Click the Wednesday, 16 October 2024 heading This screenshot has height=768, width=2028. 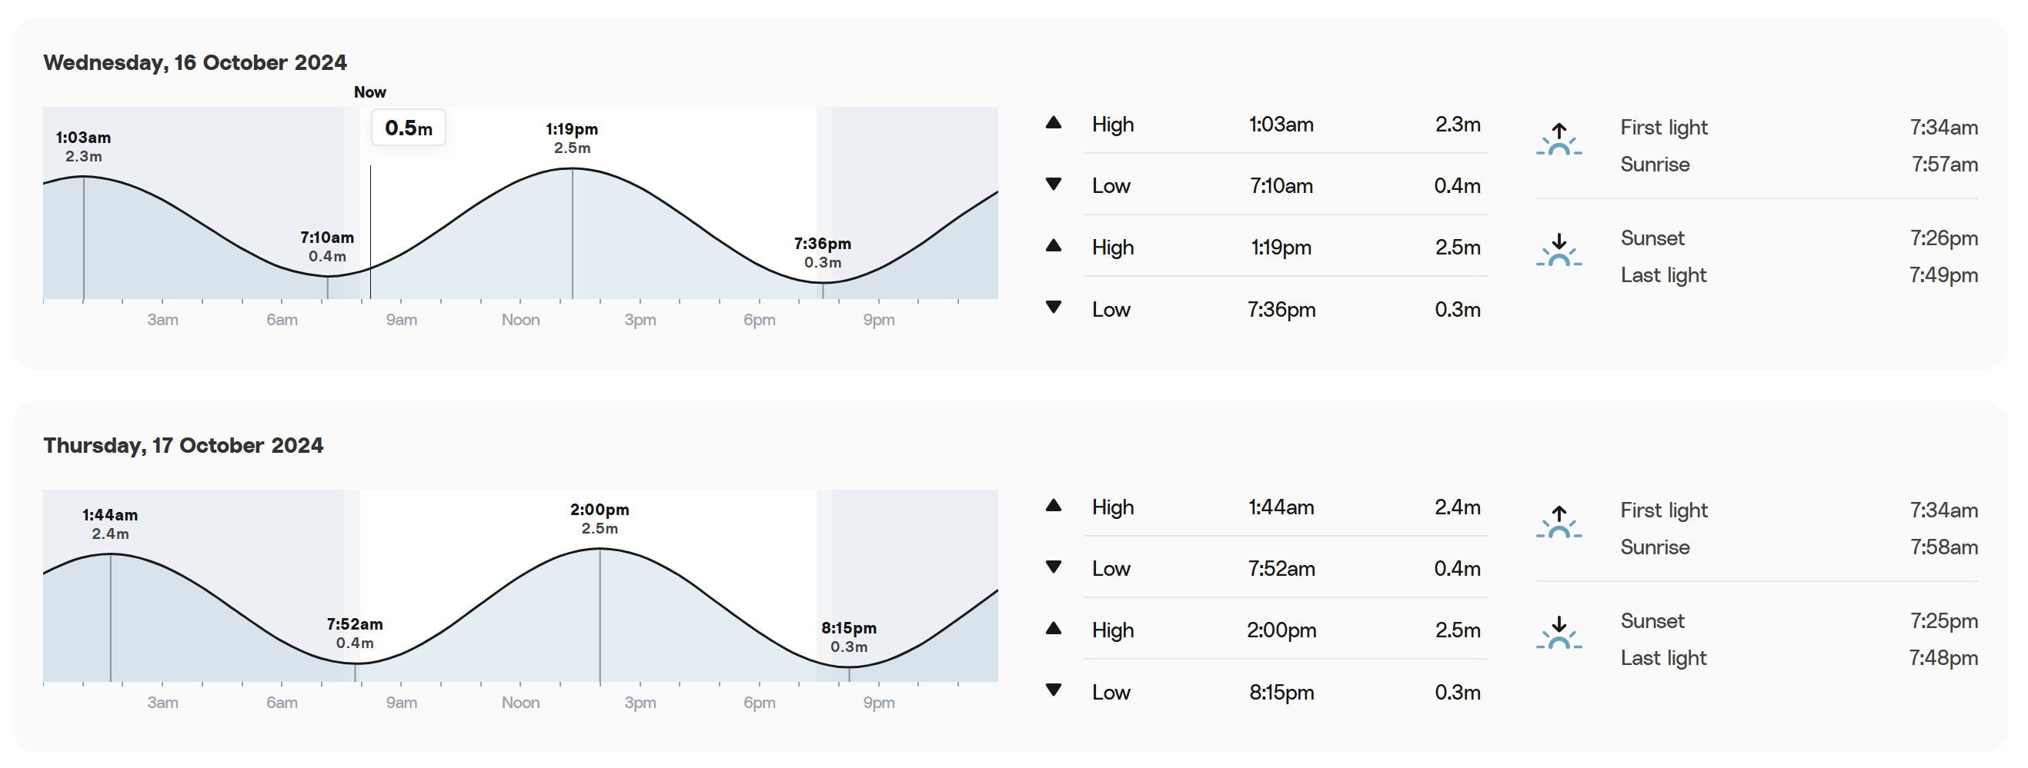[x=195, y=62]
